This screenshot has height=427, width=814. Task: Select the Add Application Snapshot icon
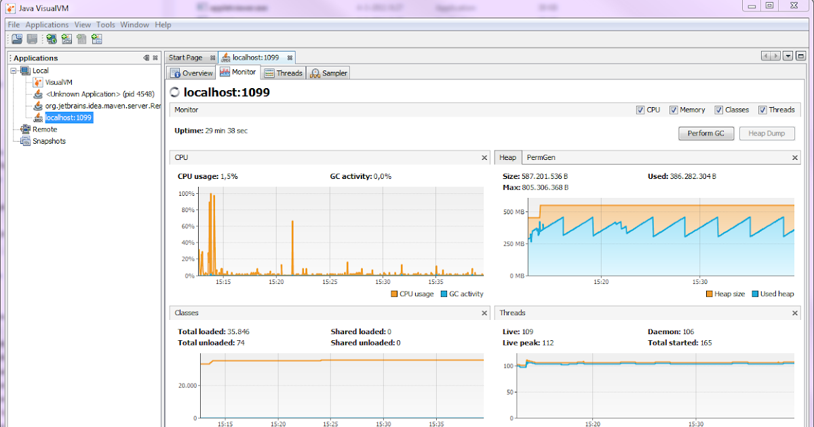click(x=97, y=39)
